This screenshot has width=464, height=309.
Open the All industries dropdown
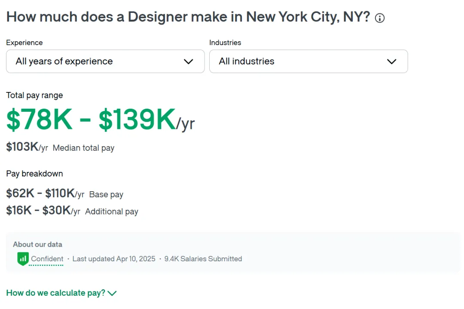point(308,61)
